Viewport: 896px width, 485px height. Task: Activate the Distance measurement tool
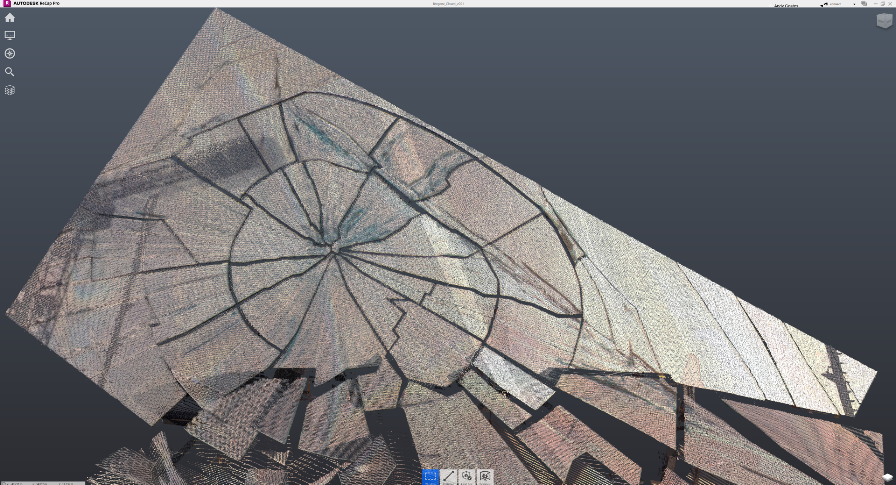pyautogui.click(x=448, y=477)
